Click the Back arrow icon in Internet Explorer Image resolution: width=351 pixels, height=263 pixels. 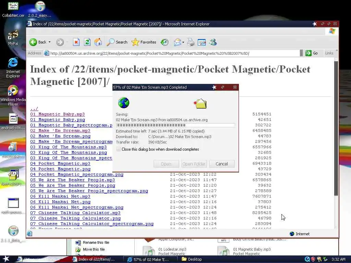pyautogui.click(x=33, y=42)
